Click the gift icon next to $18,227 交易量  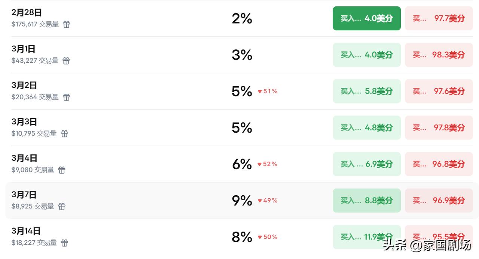tap(64, 243)
